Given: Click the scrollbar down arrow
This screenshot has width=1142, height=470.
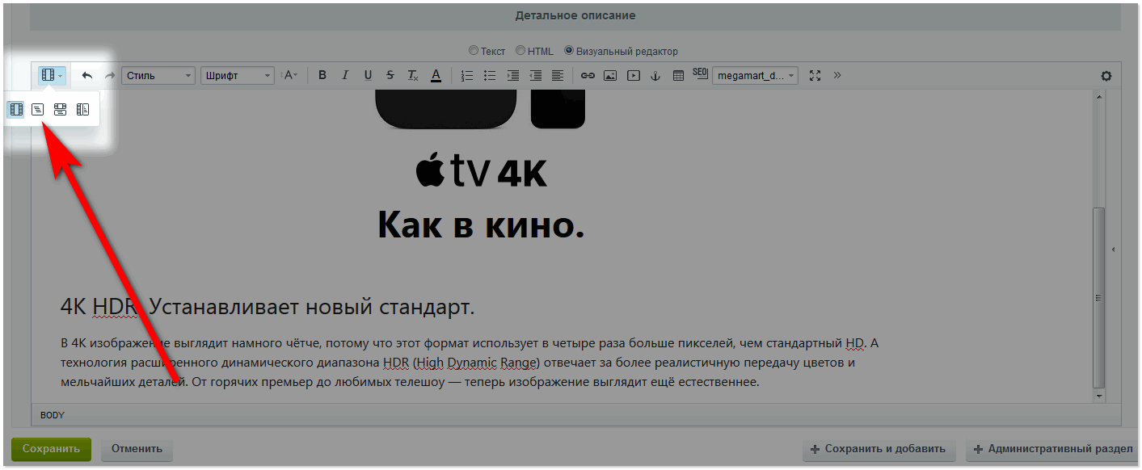Looking at the screenshot, I should (1098, 397).
